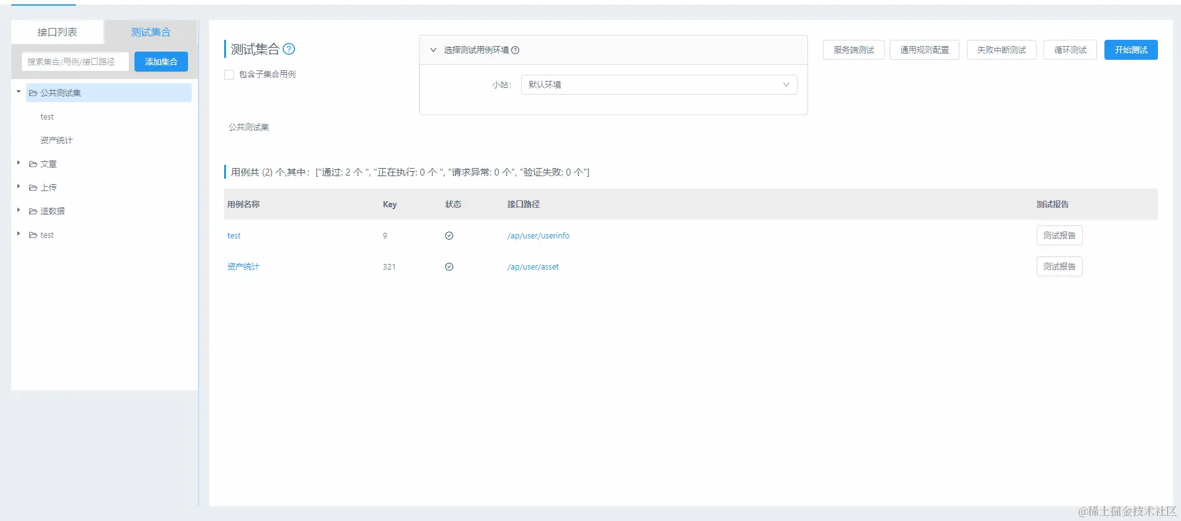Click the 接口路径 column header
Screen dimensions: 1181x521
(x=524, y=205)
